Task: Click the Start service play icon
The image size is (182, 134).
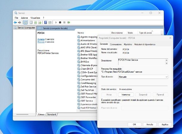Action: click(x=56, y=22)
